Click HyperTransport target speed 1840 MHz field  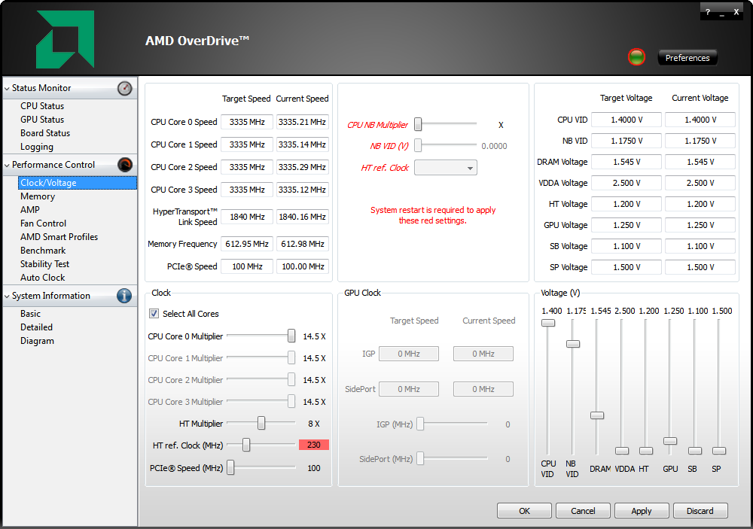tap(247, 217)
